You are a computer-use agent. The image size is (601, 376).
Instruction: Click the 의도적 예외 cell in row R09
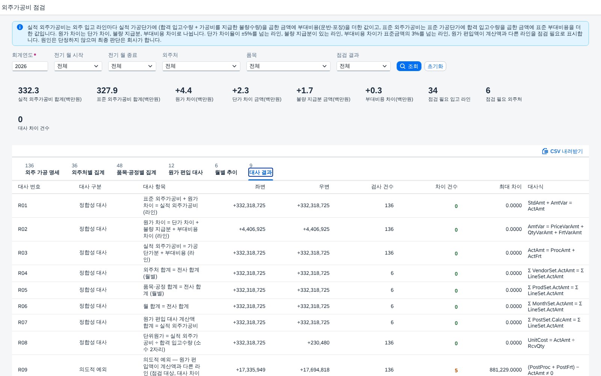coord(93,370)
